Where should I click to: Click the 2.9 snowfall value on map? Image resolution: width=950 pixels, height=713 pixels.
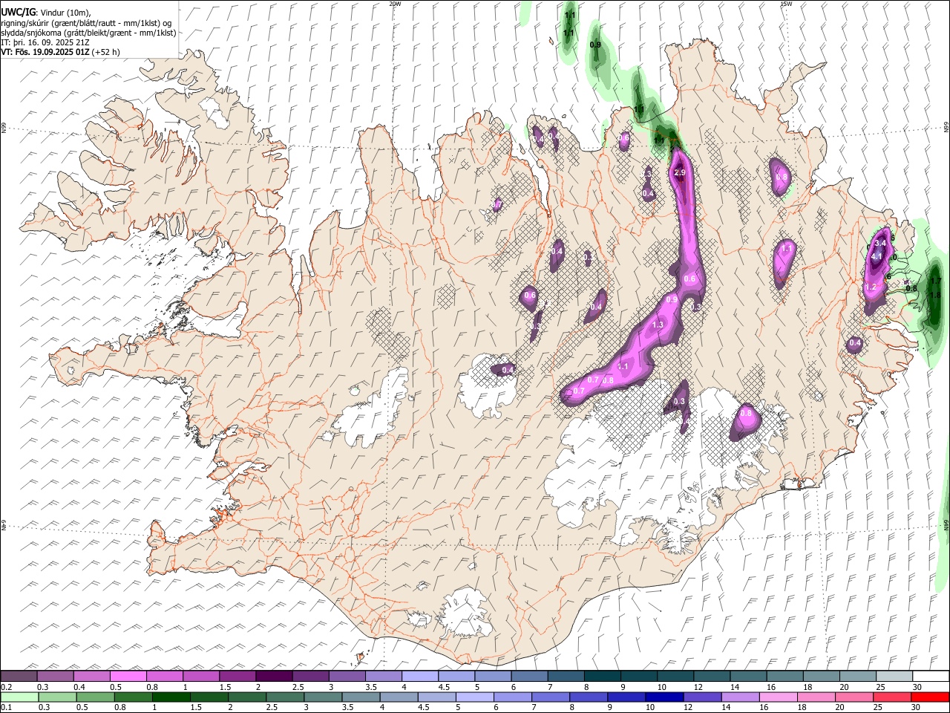[x=679, y=172]
